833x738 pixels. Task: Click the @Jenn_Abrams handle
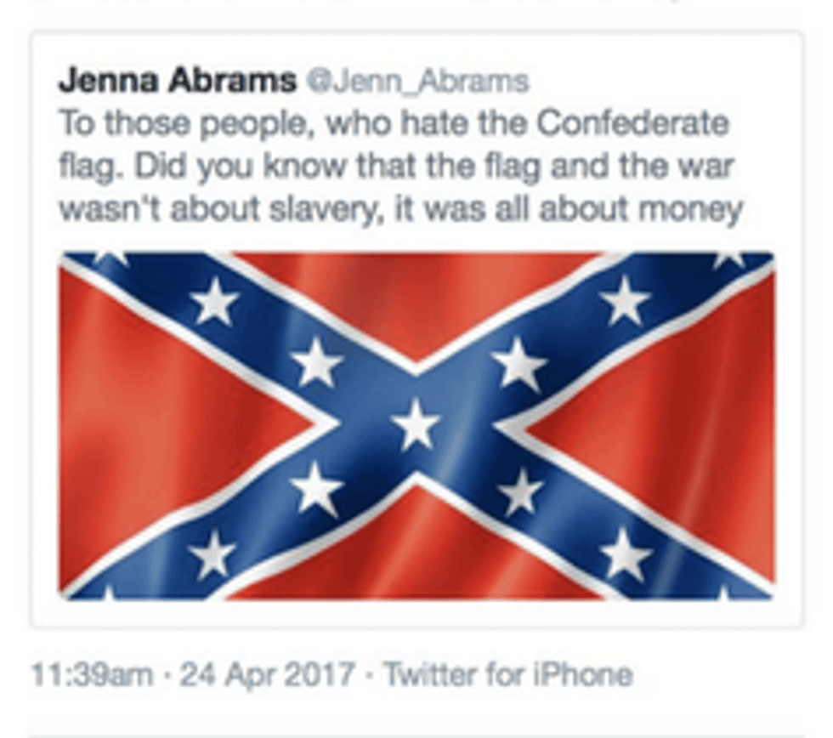pyautogui.click(x=418, y=82)
